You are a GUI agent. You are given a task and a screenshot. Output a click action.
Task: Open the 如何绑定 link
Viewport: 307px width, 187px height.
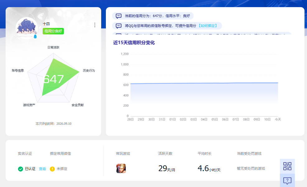pyautogui.click(x=208, y=26)
